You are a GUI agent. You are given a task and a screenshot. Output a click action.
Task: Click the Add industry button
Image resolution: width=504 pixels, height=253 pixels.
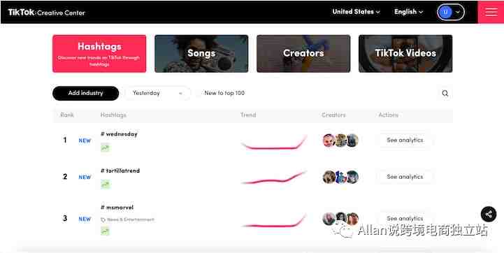tap(85, 93)
